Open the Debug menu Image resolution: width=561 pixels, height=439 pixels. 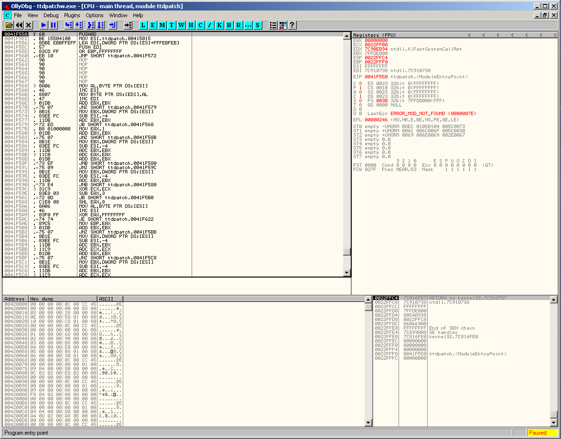pos(51,15)
